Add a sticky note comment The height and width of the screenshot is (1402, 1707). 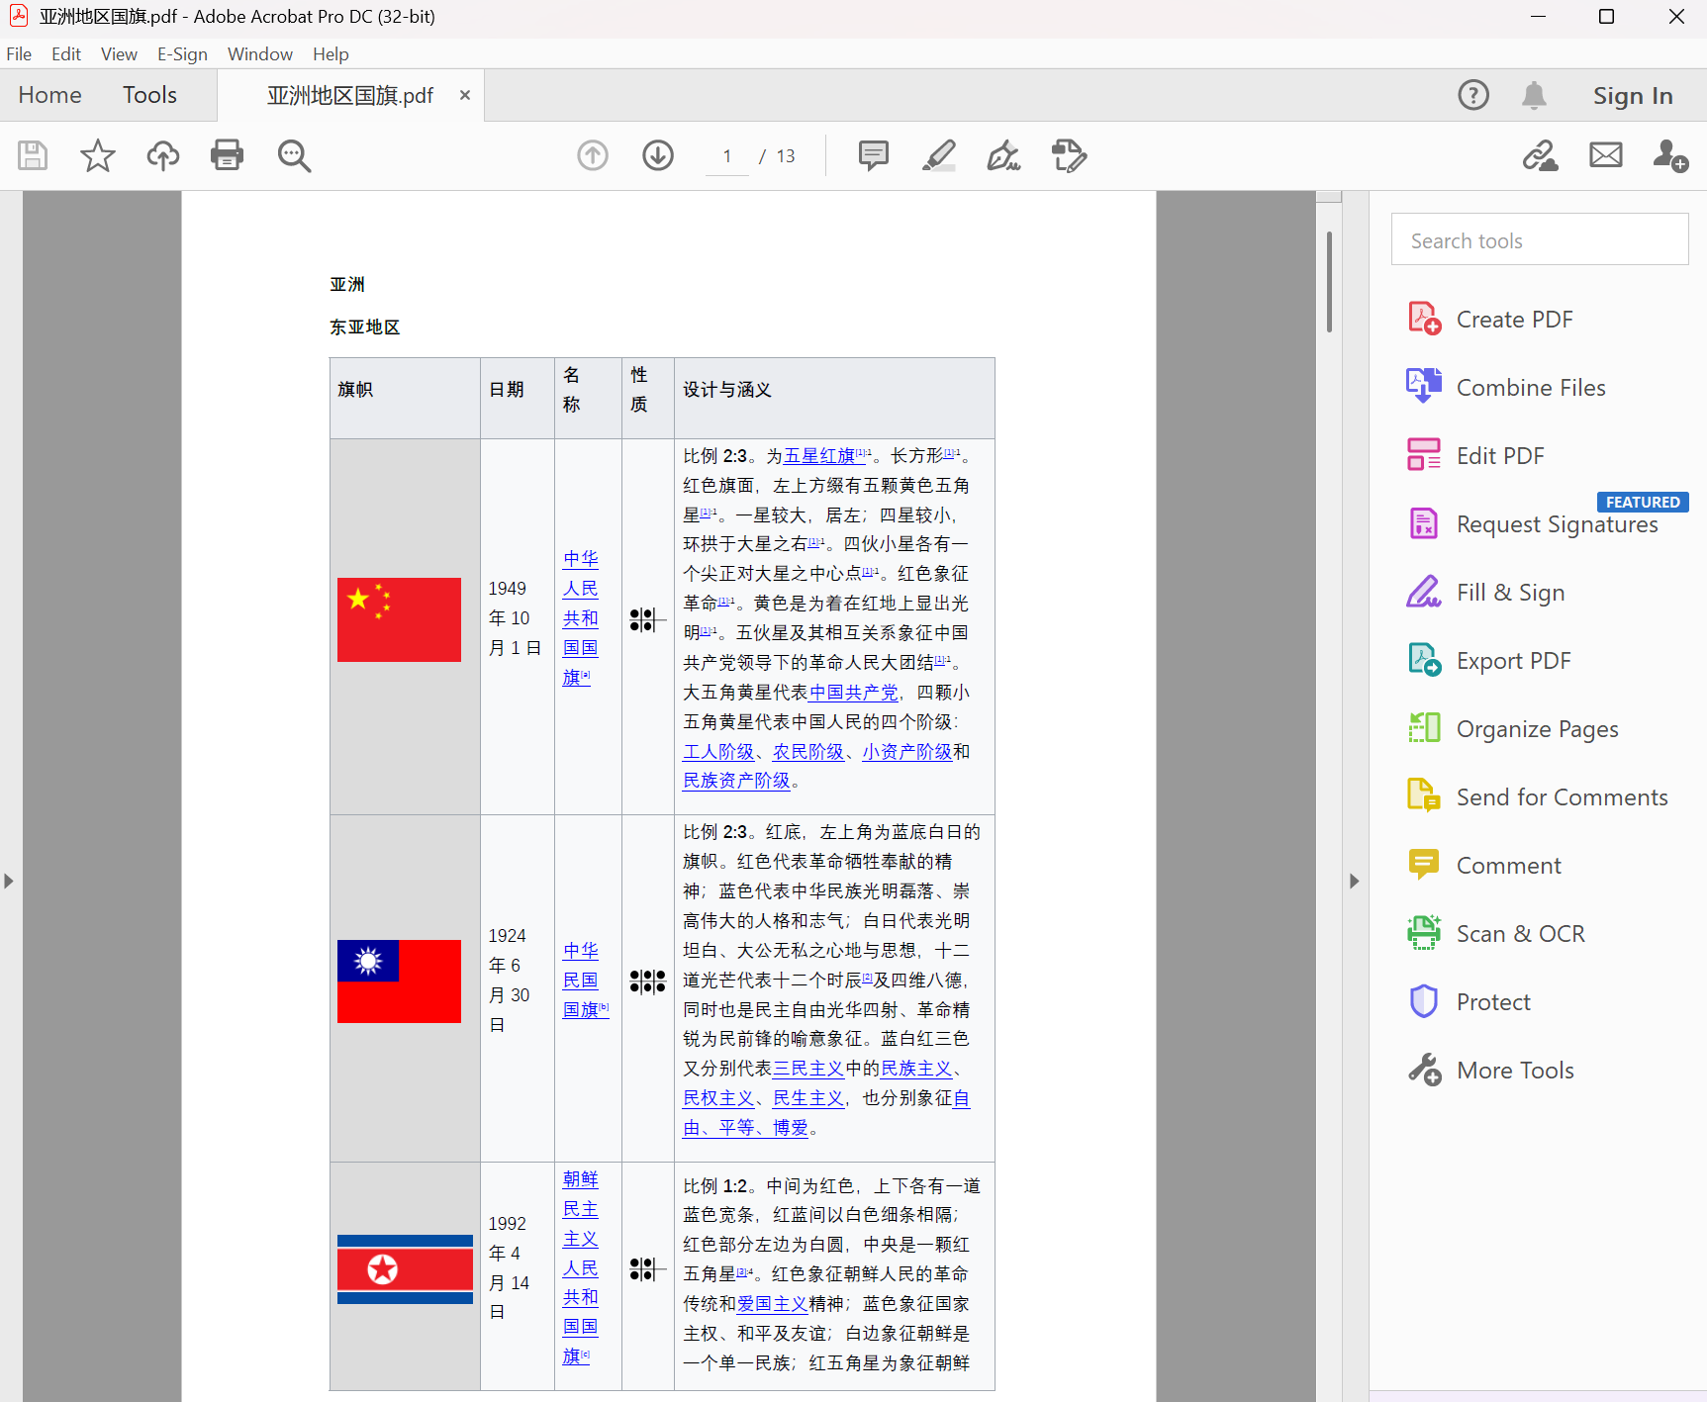(x=872, y=155)
